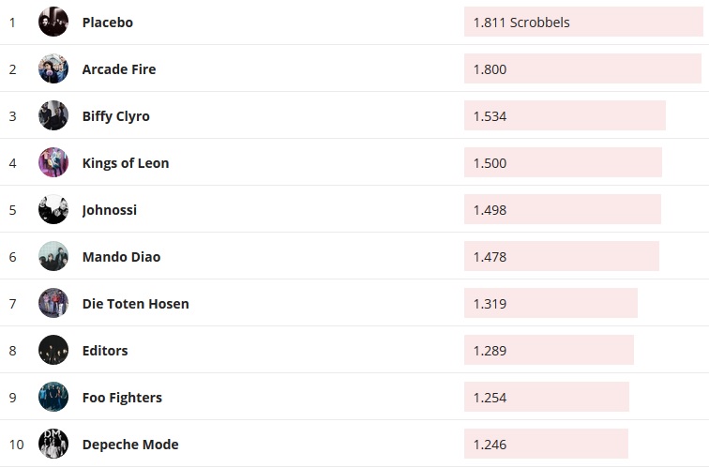
Task: Go to the Arcade Fire page
Action: tap(119, 69)
